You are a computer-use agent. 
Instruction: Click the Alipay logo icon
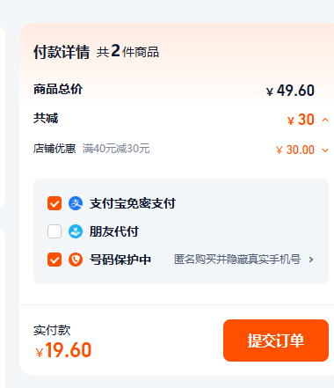tap(76, 203)
